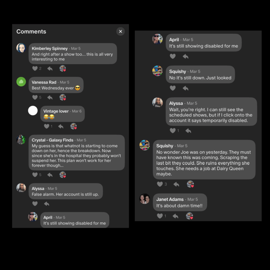The image size is (270, 270).
Task: Open Kimberley Spinney's profile picture
Action: tap(21, 48)
